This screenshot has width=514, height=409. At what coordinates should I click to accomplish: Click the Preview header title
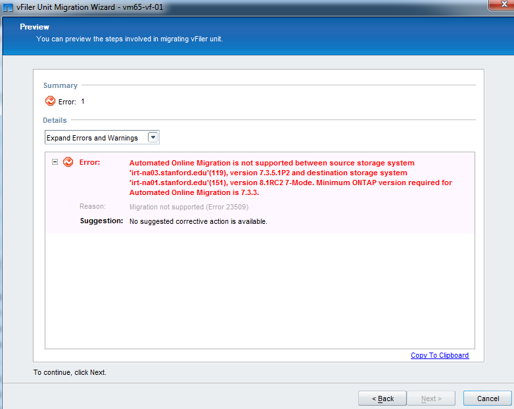34,27
